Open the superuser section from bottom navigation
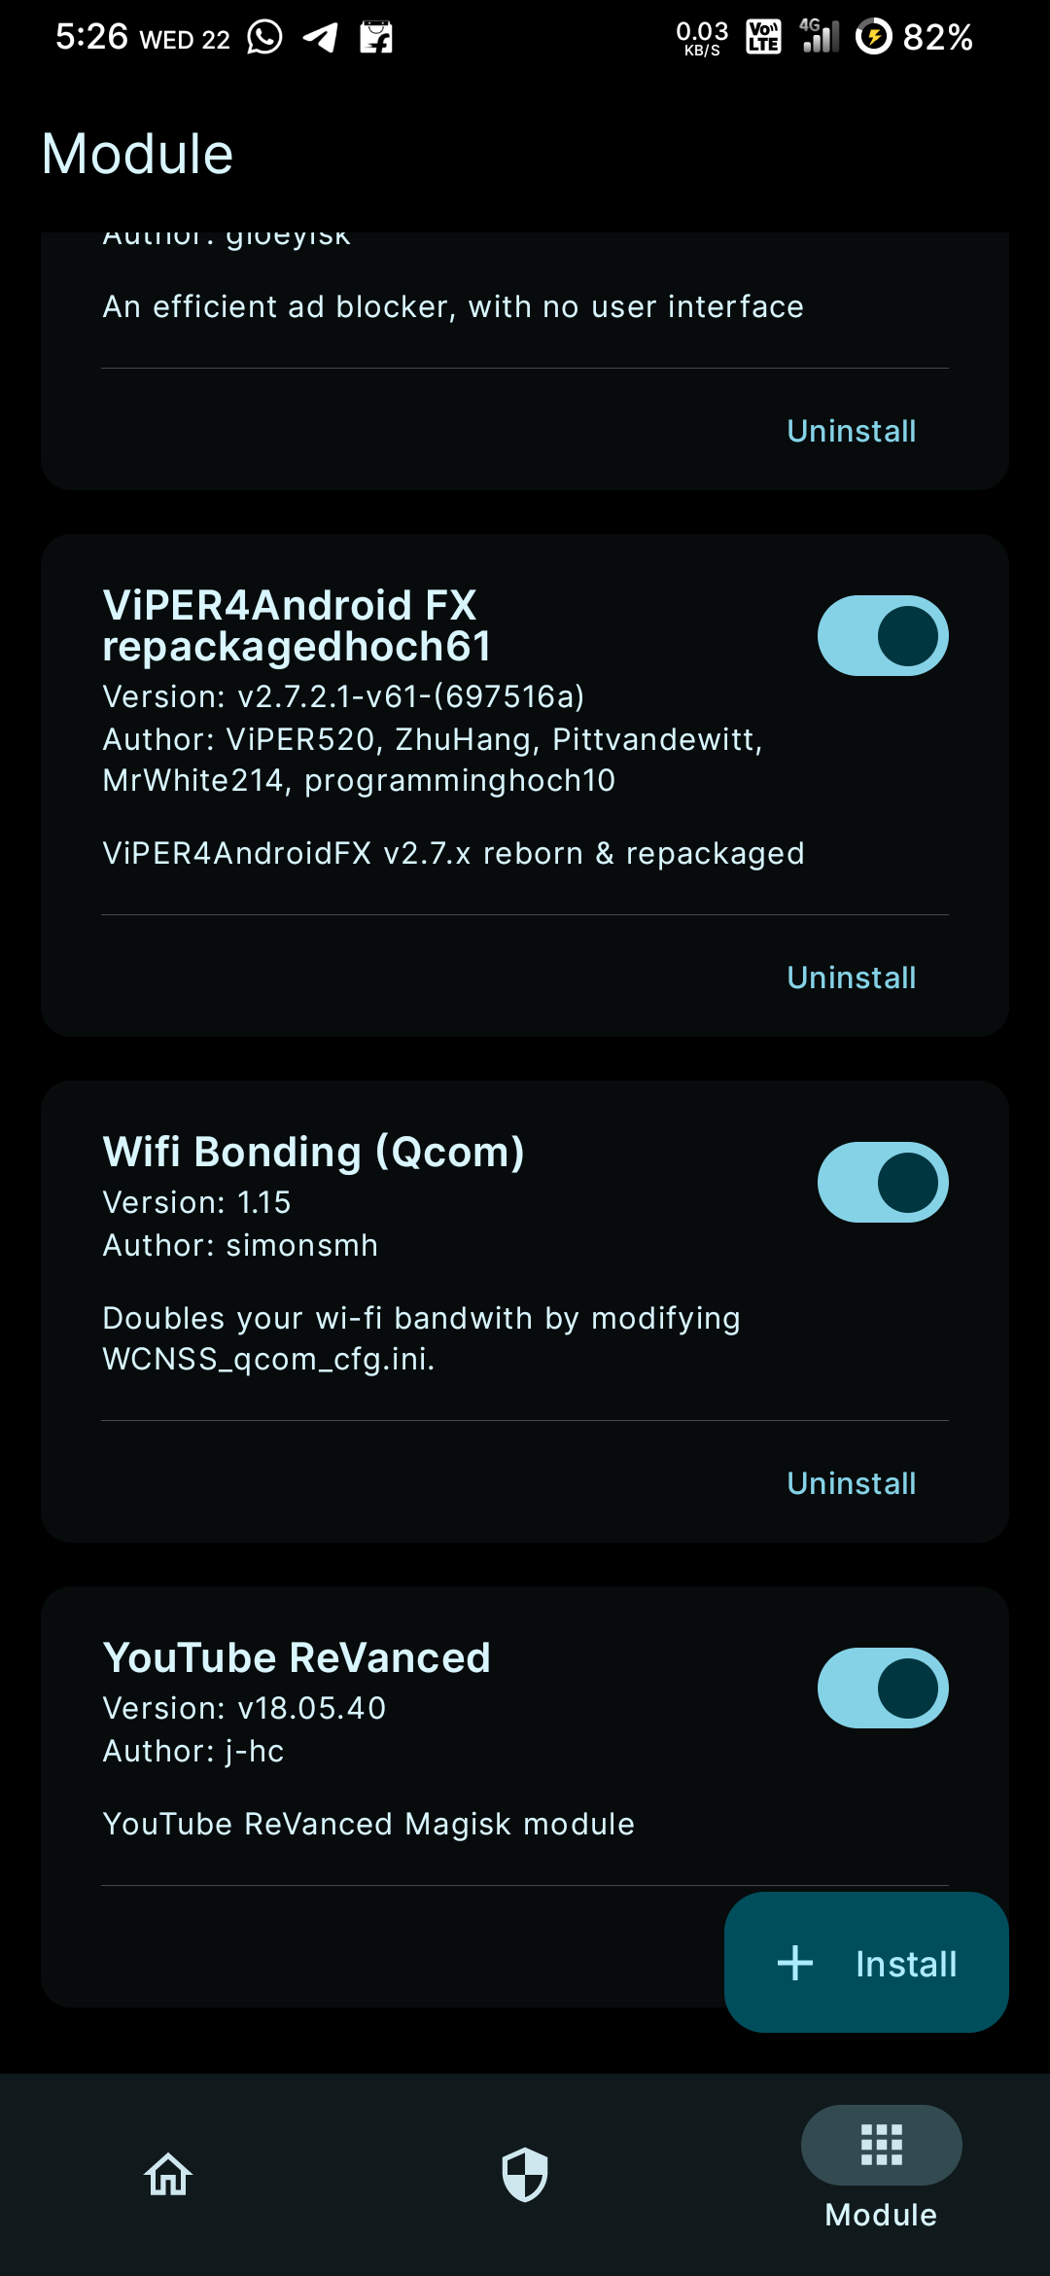This screenshot has width=1050, height=2276. point(524,2175)
